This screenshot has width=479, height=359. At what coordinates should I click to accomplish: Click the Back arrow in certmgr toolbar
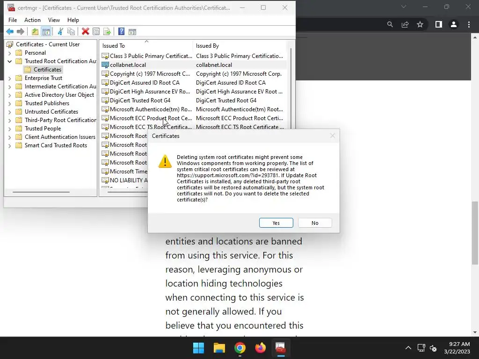pyautogui.click(x=10, y=31)
